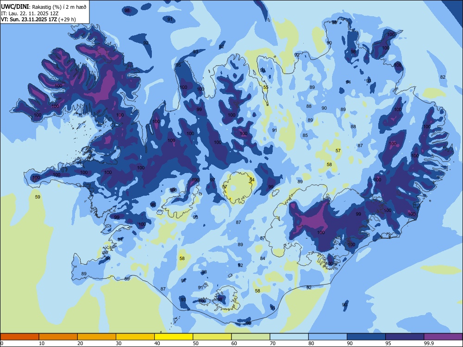This screenshot has width=463, height=347.
Task: Choose the 30–40 golden legend swatch
Action: pos(135,337)
